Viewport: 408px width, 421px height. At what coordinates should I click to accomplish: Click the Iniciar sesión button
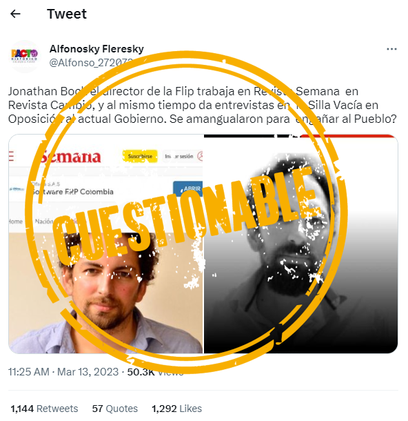click(x=178, y=156)
